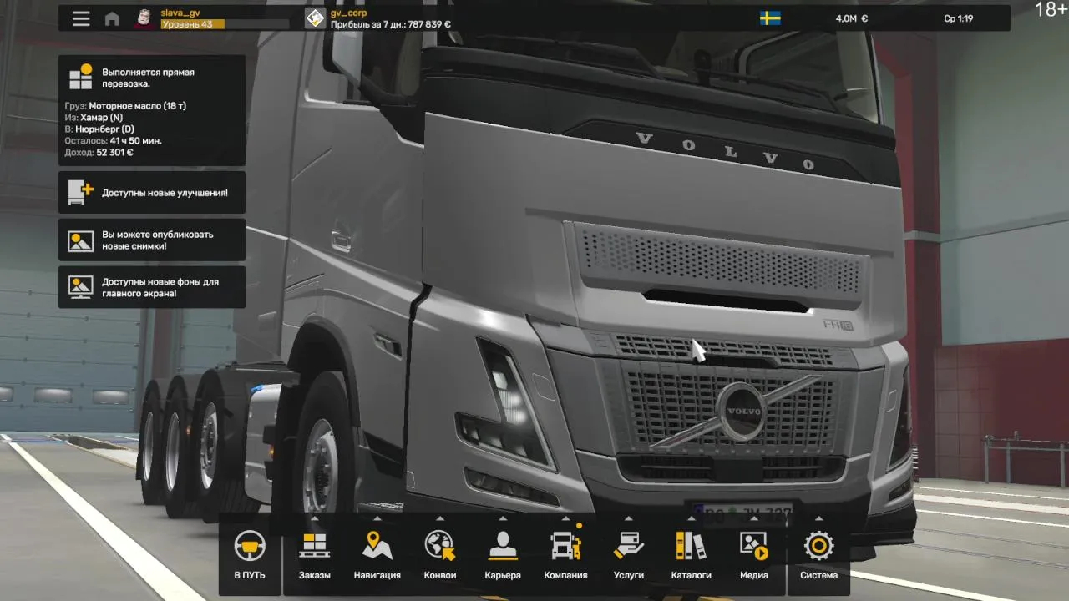
Task: Click the 'Прибыль за 7 дн.: 787 839 €' text
Action: coord(391,24)
